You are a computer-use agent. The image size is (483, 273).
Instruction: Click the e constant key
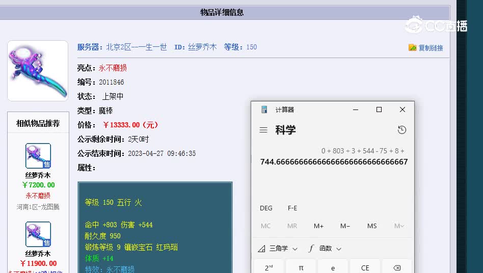click(333, 266)
